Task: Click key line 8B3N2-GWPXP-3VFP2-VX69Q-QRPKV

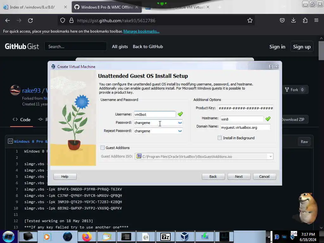Action: tap(73, 208)
